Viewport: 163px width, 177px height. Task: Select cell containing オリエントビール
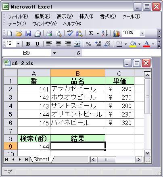coord(77,114)
